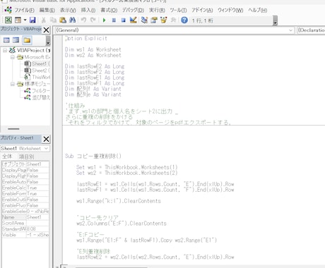Open Properties Window toolbar icon
The height and width of the screenshot is (268, 325).
pyautogui.click(x=154, y=20)
